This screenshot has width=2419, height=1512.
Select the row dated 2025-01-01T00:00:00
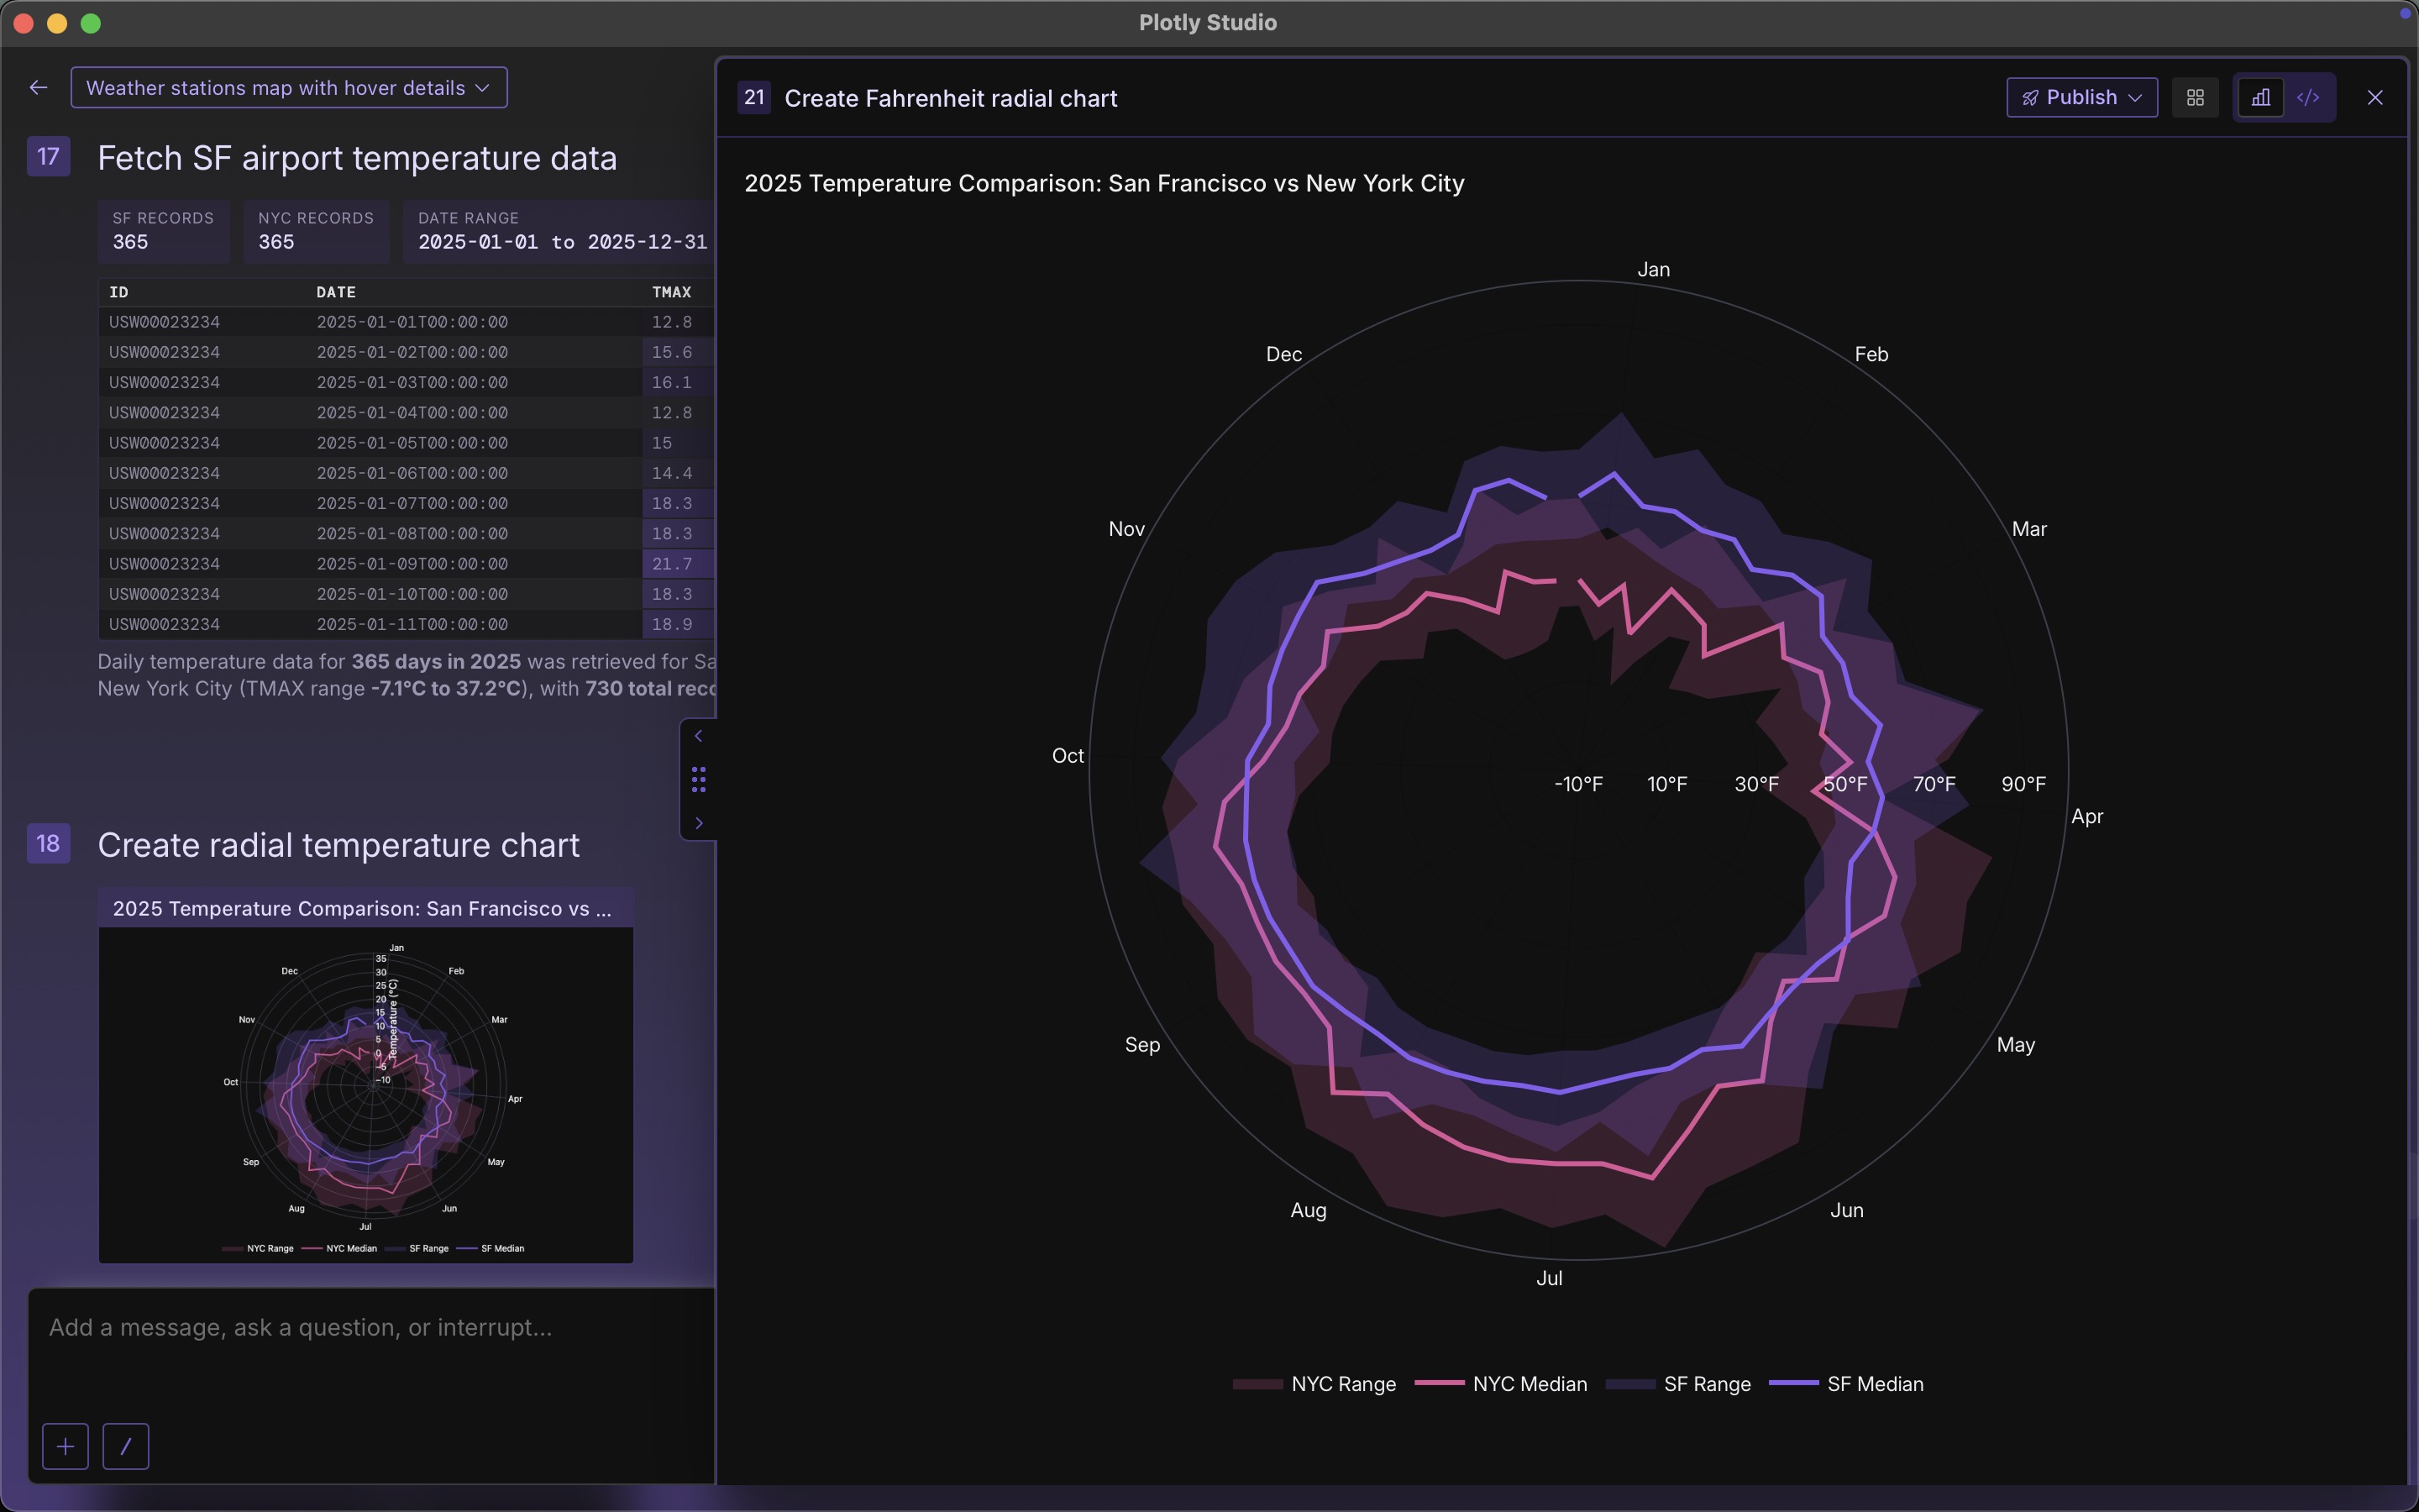point(406,322)
